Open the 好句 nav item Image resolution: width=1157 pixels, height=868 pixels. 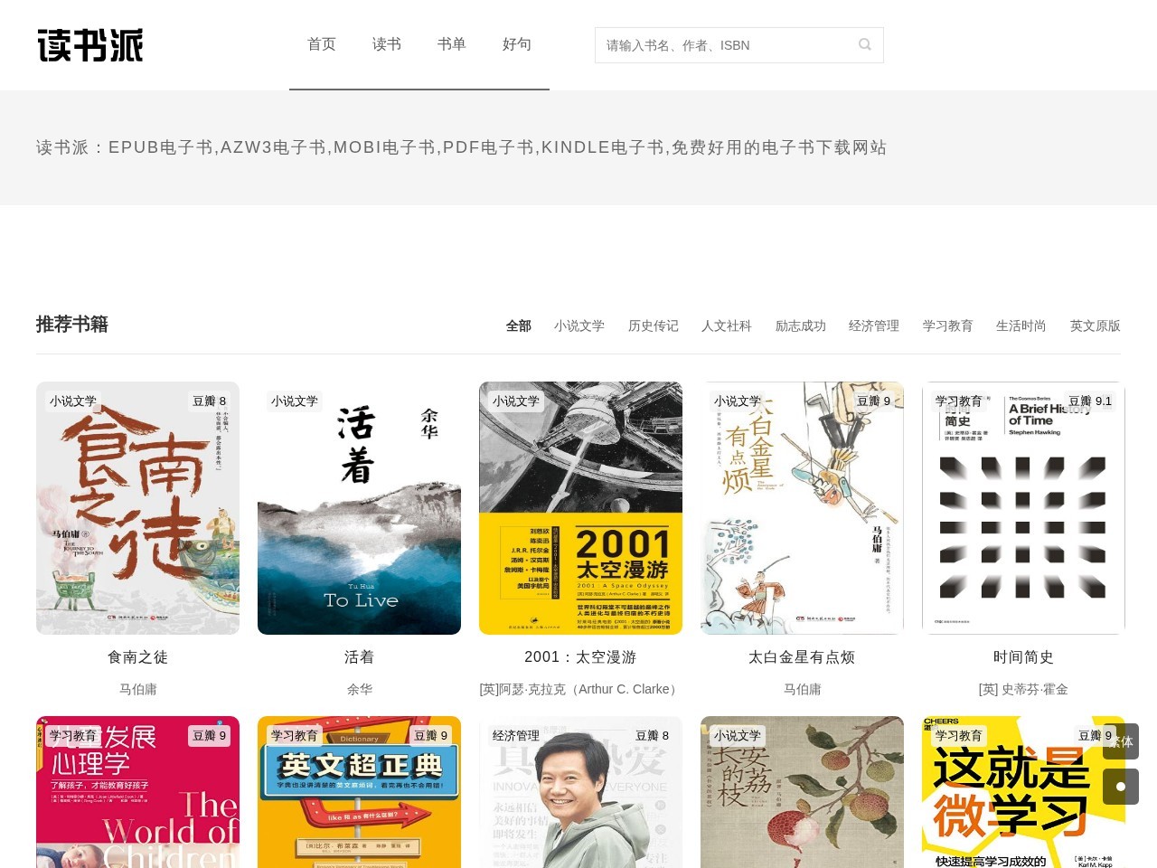pyautogui.click(x=517, y=44)
